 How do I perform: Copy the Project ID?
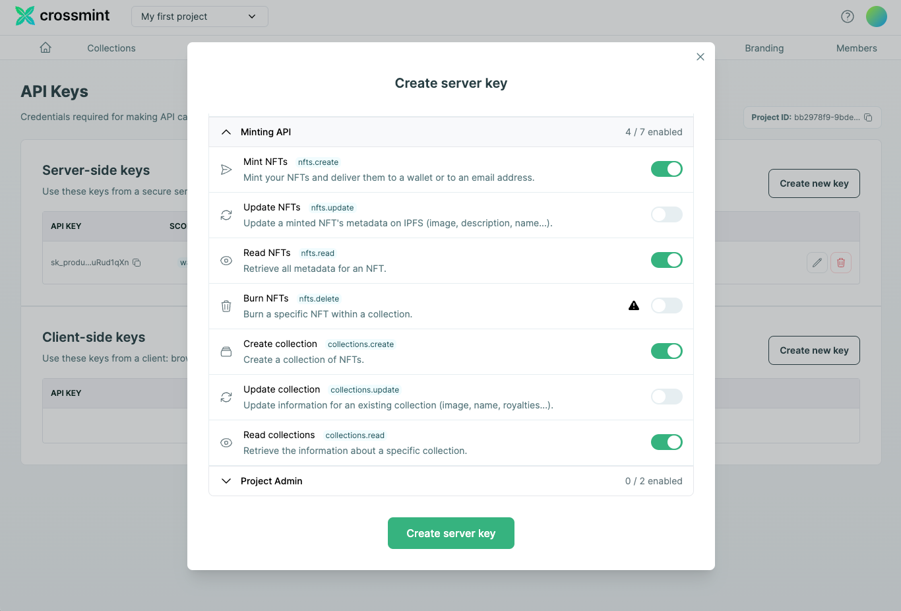[x=868, y=117]
